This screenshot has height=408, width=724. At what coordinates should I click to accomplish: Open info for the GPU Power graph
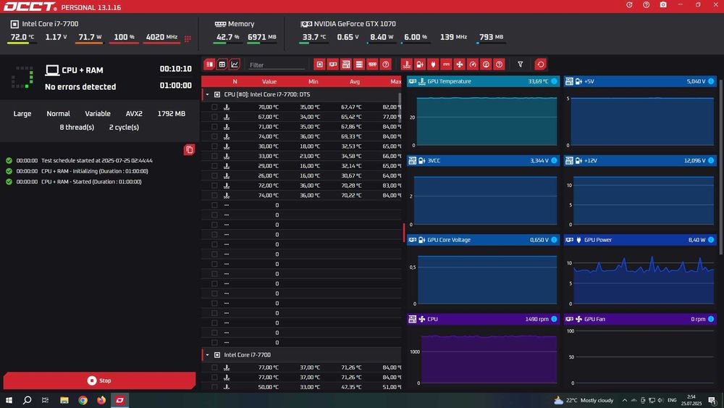click(x=711, y=240)
